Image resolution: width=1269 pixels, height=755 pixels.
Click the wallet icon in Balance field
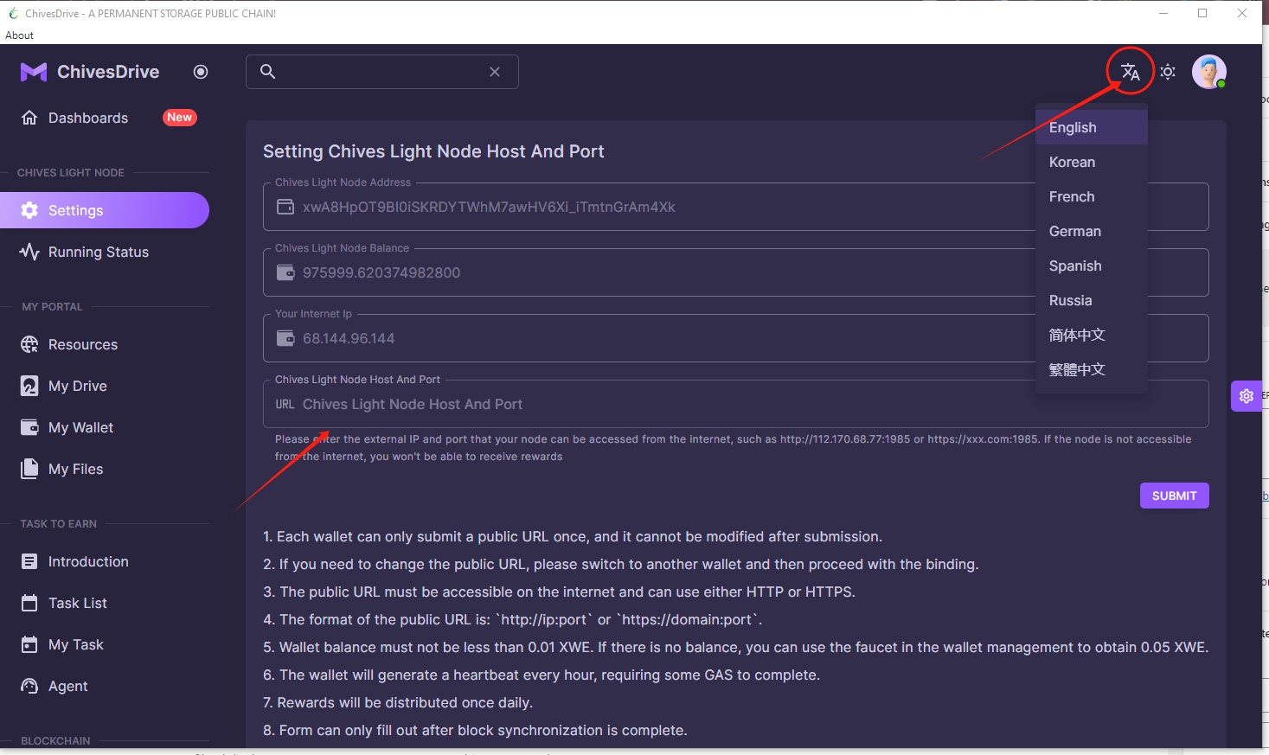285,272
